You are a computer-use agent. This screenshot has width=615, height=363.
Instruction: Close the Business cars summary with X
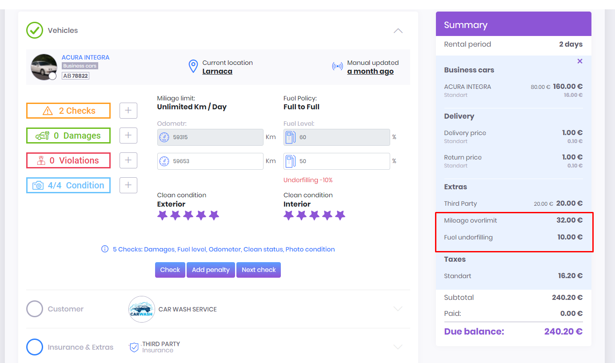tap(579, 61)
